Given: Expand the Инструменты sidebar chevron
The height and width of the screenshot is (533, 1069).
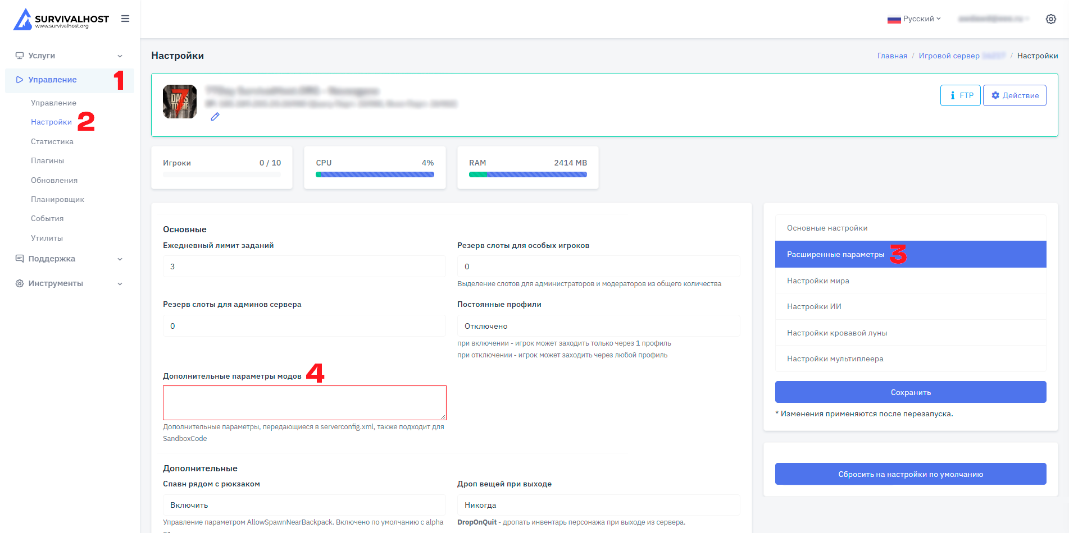Looking at the screenshot, I should tap(120, 284).
